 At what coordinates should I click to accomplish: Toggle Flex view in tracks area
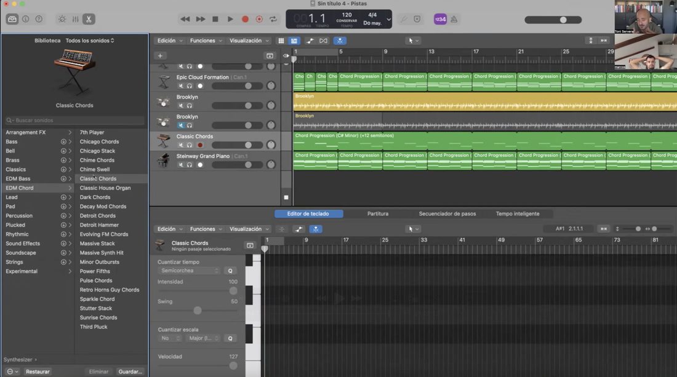pos(323,41)
